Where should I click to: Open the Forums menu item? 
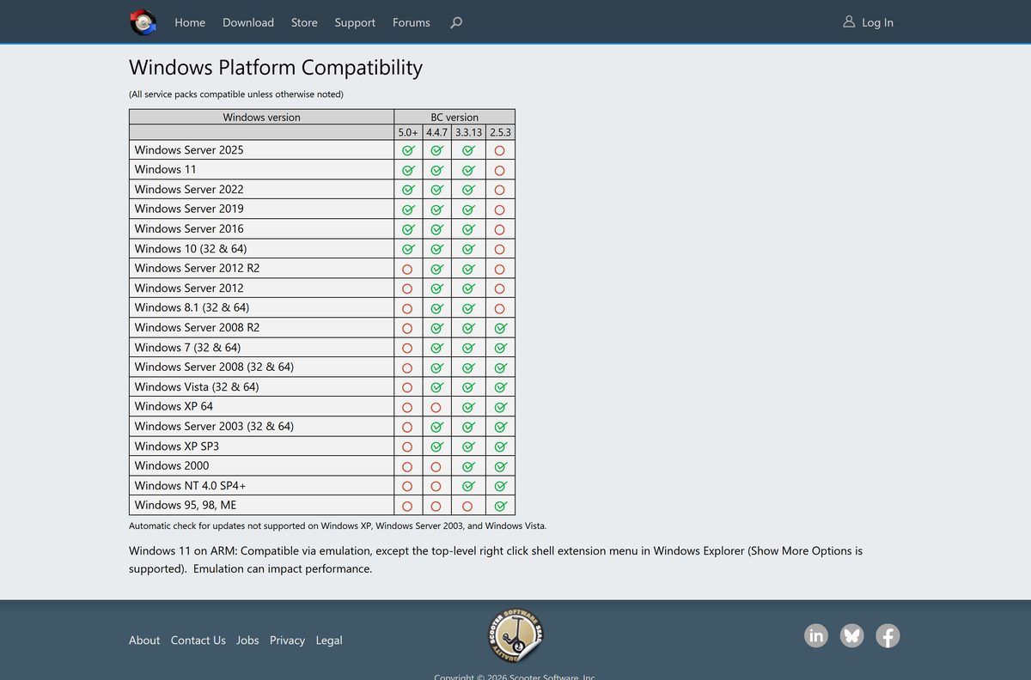click(412, 22)
